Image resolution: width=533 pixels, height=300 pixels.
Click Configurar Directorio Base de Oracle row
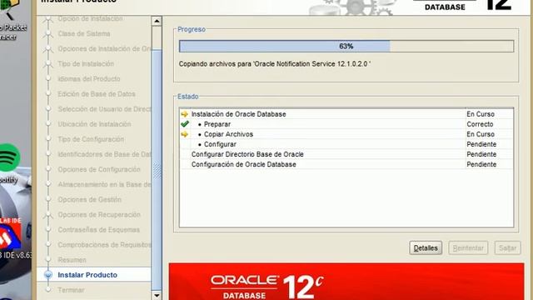click(x=346, y=154)
